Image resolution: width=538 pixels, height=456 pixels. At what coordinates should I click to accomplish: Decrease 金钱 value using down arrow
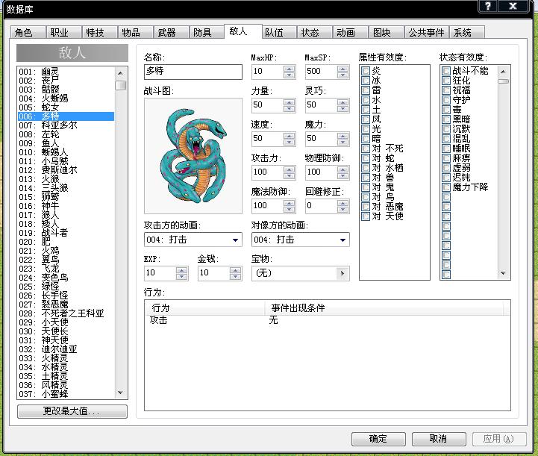click(x=235, y=276)
